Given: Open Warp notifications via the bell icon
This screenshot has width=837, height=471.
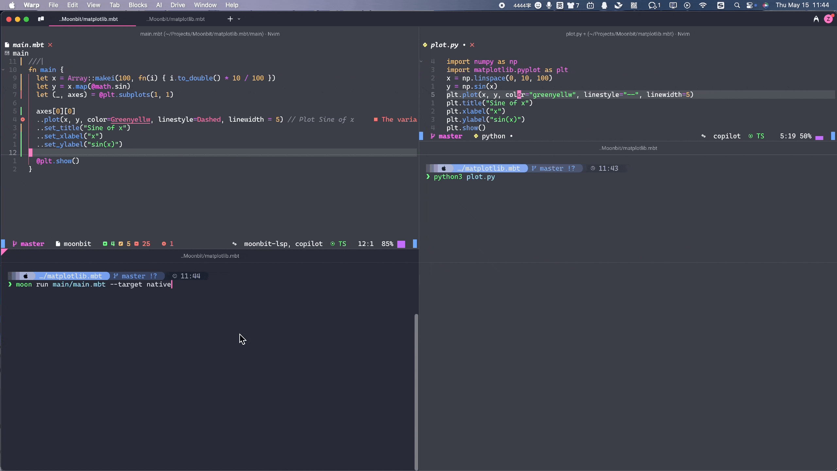Looking at the screenshot, I should point(604,5).
